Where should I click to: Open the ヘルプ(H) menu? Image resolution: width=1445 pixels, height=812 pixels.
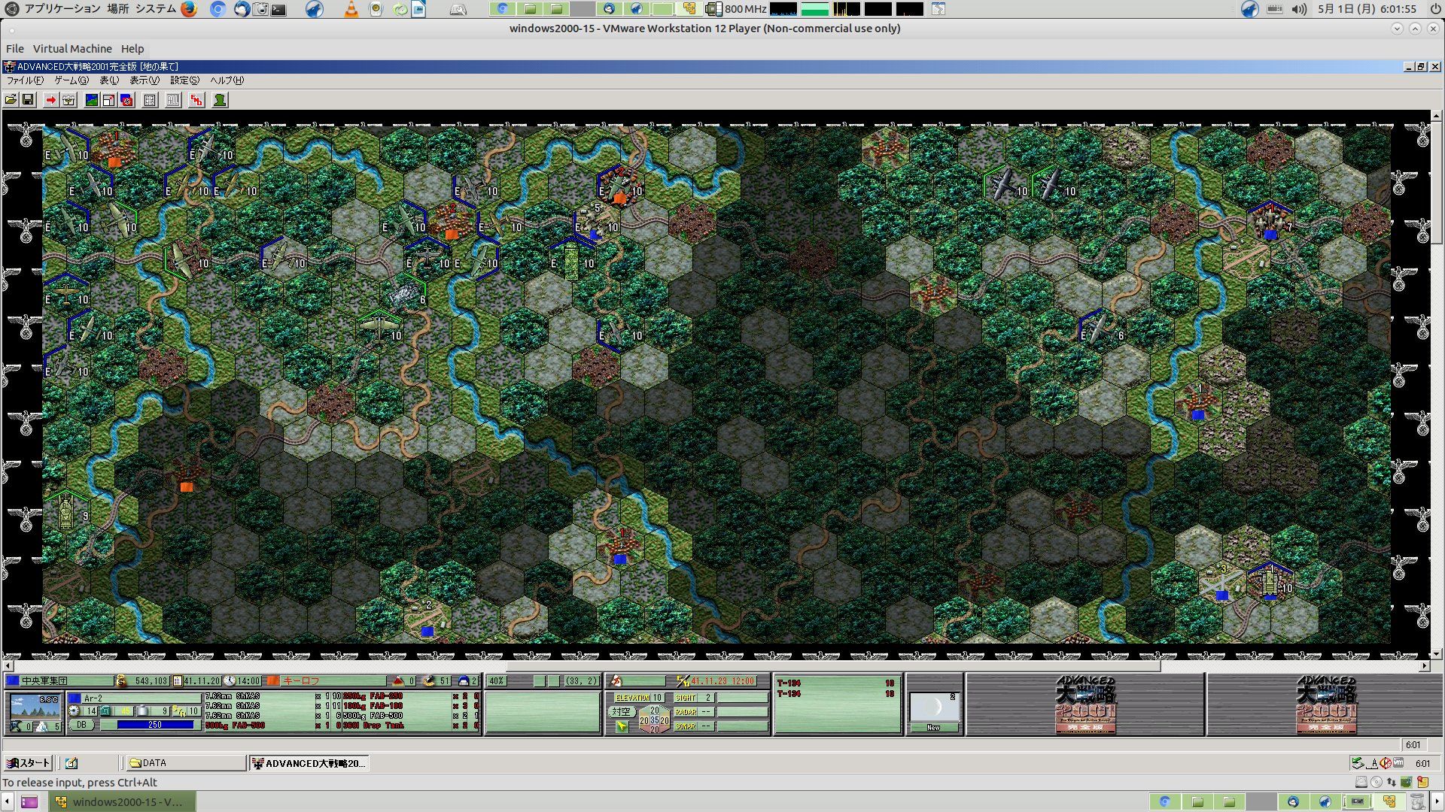click(x=227, y=80)
